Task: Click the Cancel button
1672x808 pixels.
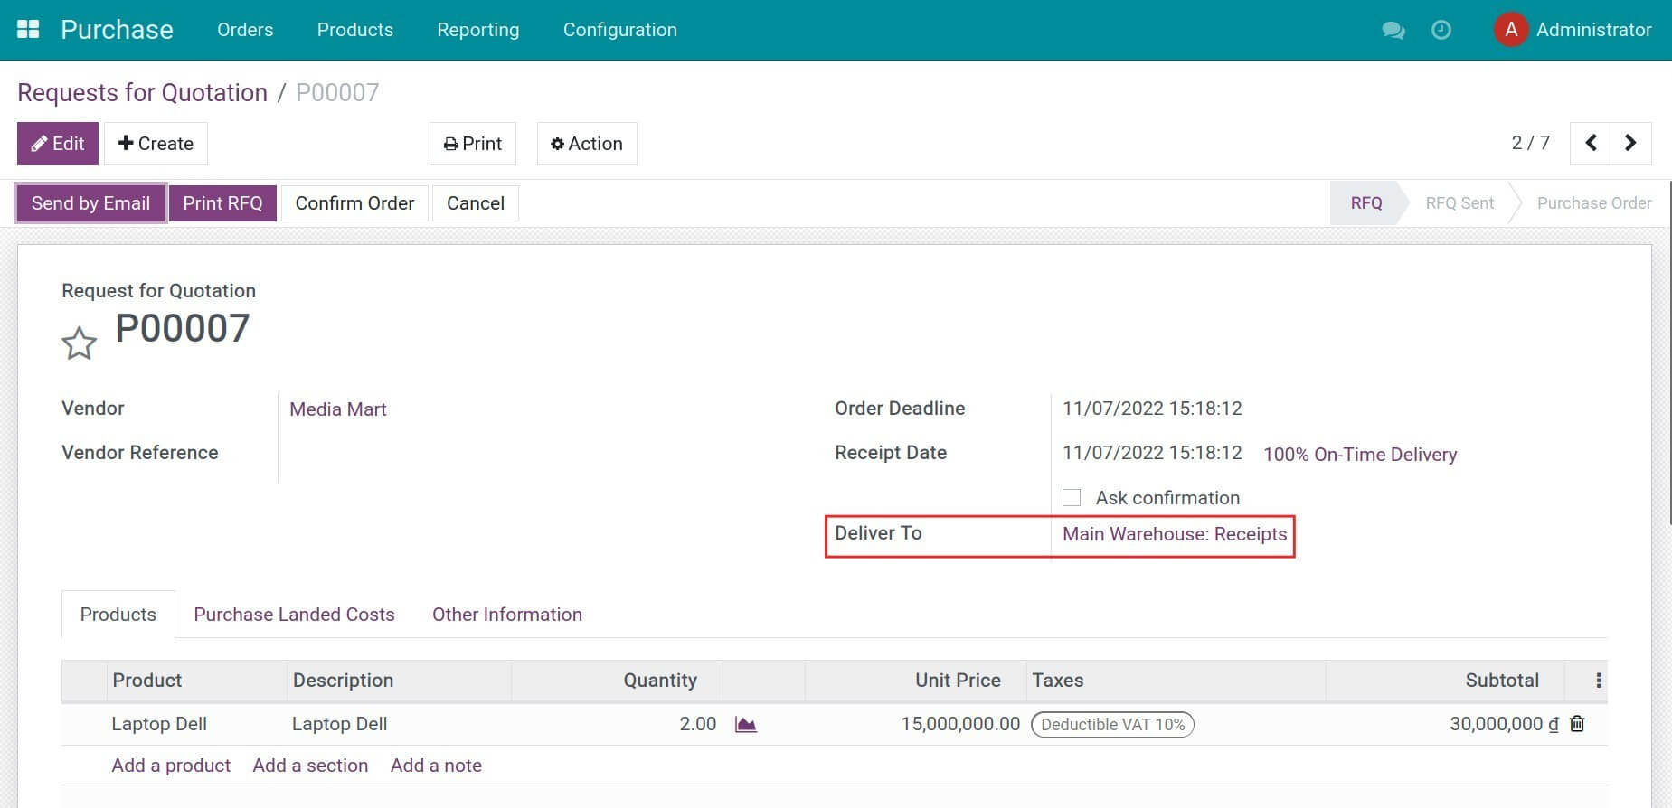Action: [476, 203]
